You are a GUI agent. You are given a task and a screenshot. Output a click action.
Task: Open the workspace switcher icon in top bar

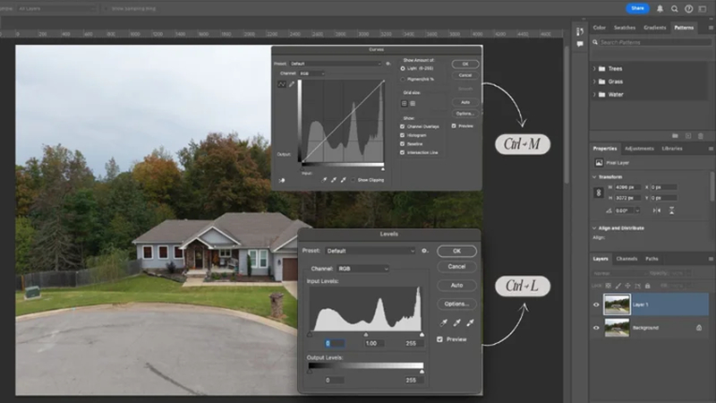pos(703,9)
